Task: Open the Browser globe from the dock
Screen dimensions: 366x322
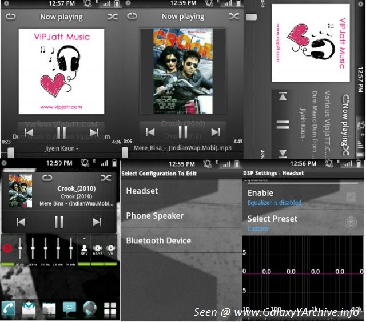Action: click(90, 309)
